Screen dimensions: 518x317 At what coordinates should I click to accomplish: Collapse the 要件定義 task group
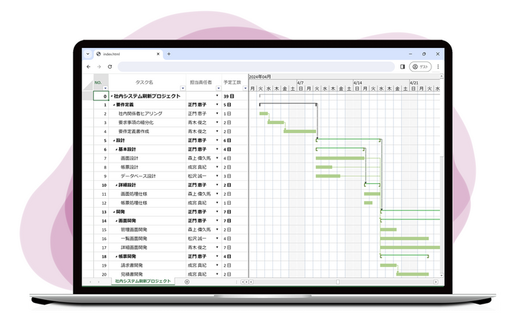coord(113,105)
